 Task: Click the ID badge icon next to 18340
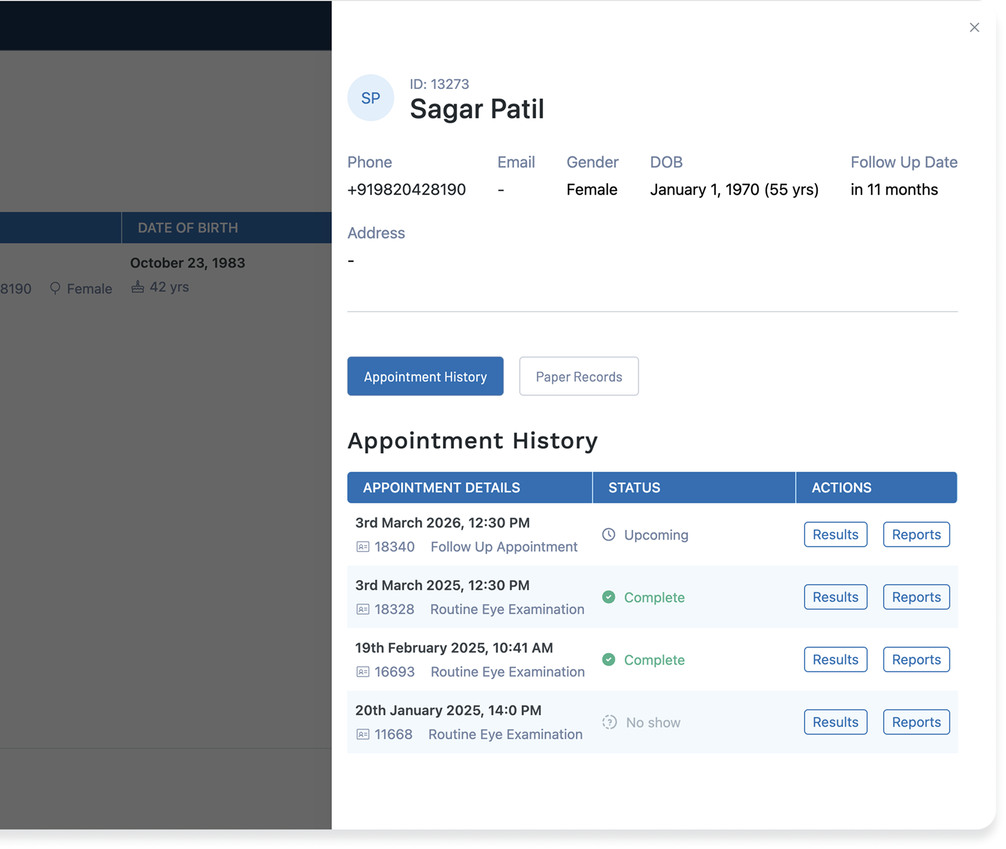pos(363,546)
